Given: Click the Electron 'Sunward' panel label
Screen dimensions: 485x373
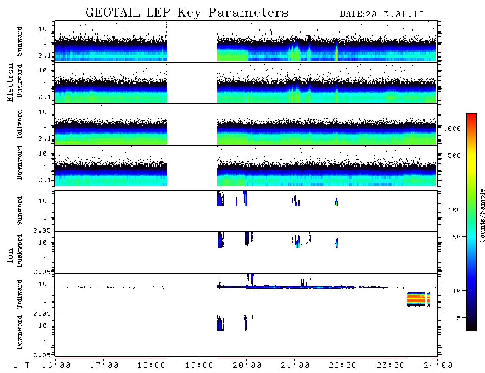Looking at the screenshot, I should pos(20,42).
